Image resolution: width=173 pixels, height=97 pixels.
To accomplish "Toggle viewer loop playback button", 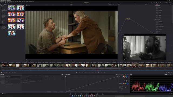I will click(75, 61).
